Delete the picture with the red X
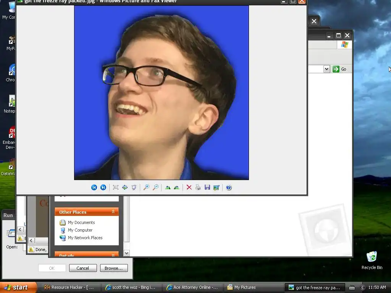Image resolution: width=391 pixels, height=293 pixels. (x=189, y=187)
